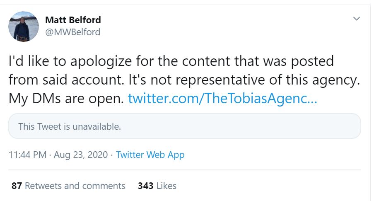Click the 343 likes count number
This screenshot has height=201, width=374.
pos(146,186)
